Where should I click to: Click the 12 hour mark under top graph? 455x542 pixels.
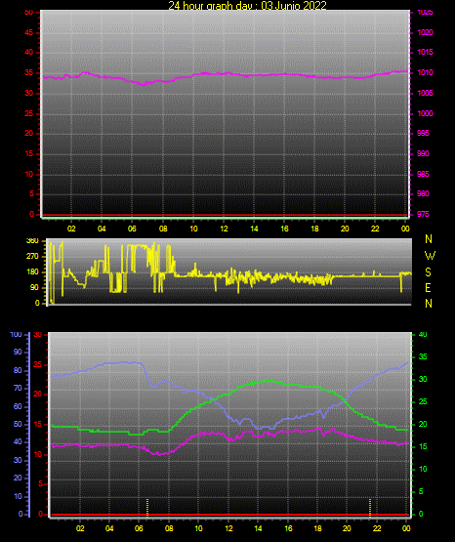tap(224, 229)
